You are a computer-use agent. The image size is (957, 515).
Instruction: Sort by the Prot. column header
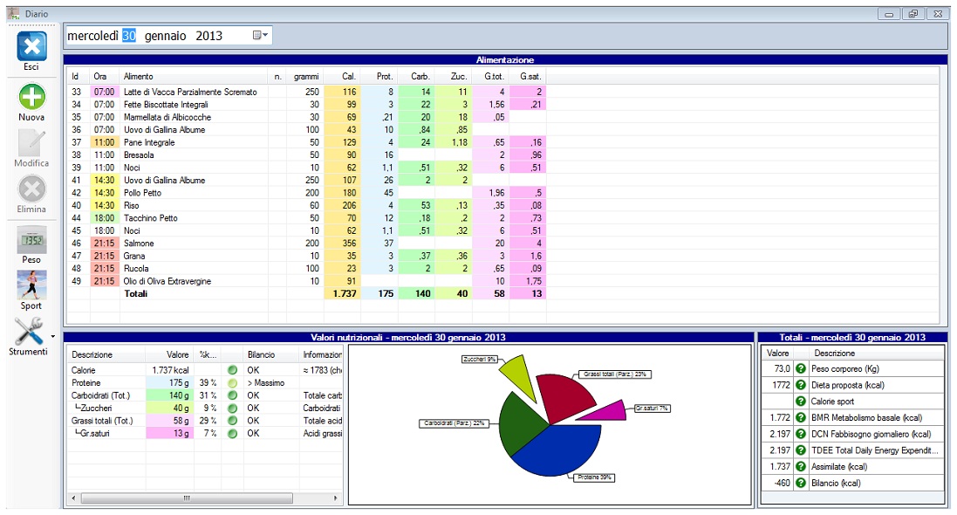click(x=379, y=76)
